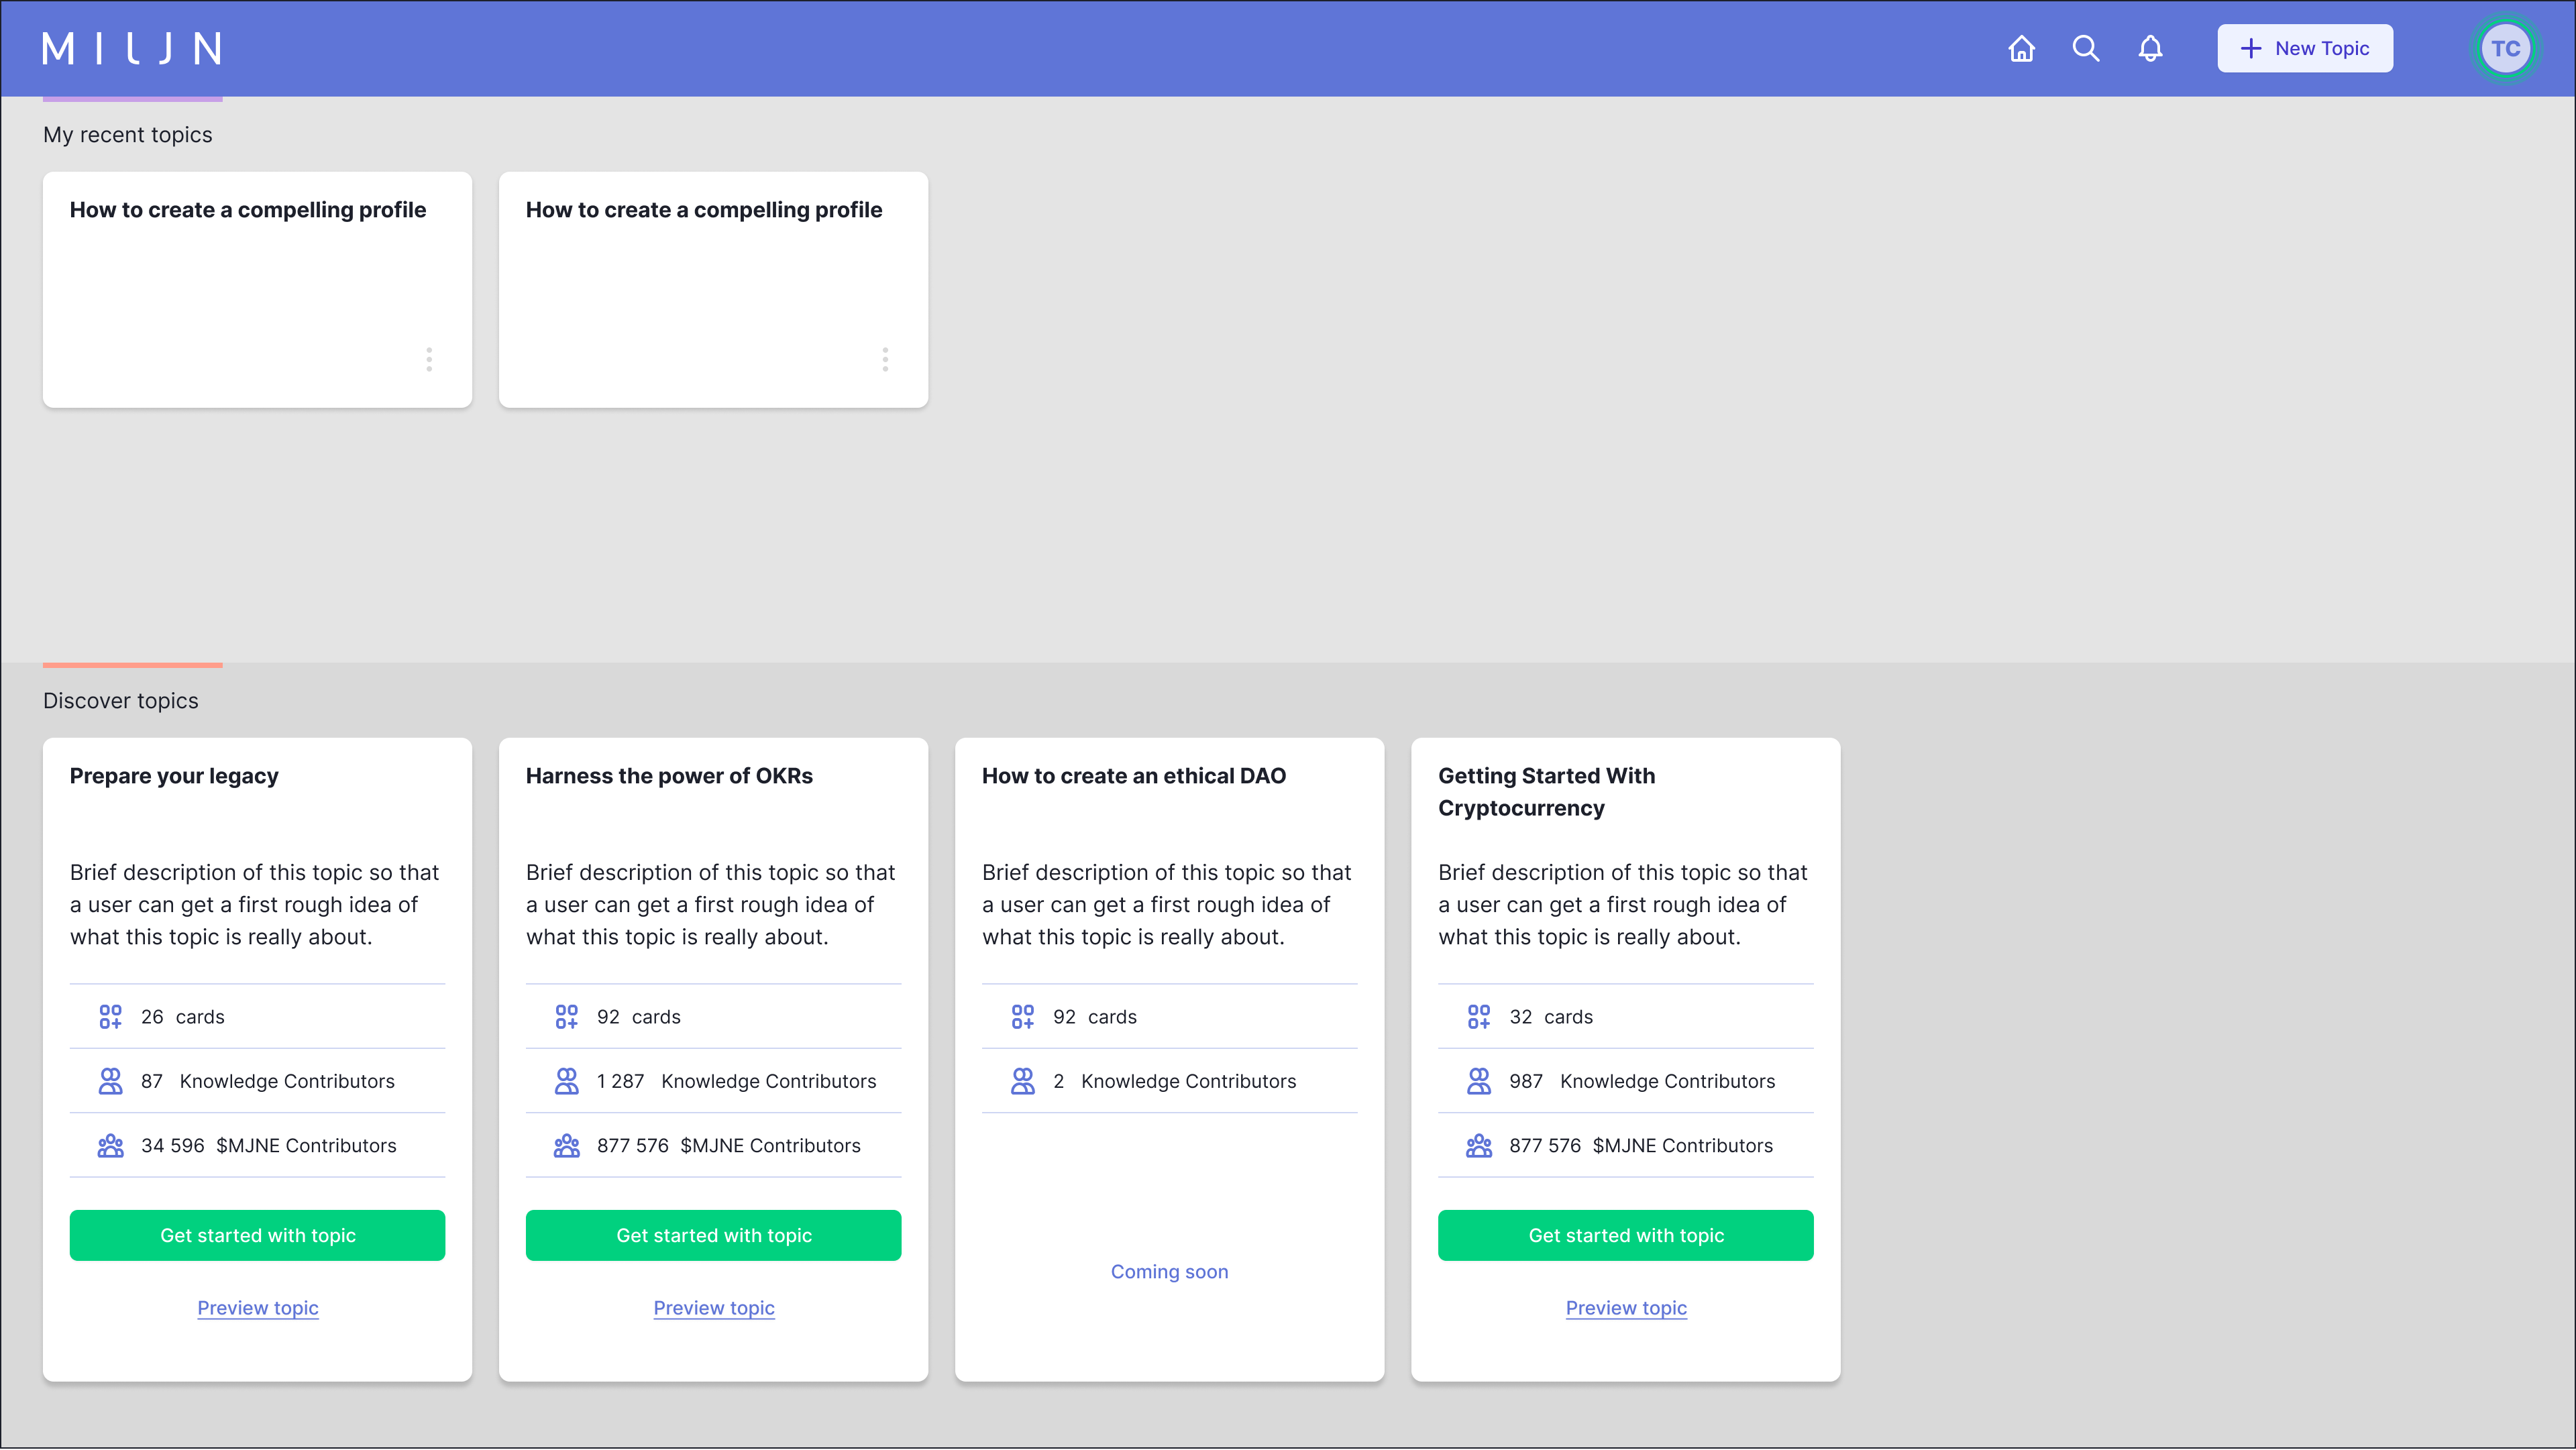The image size is (2576, 1450).
Task: Get started with Prepare your legacy topic
Action: (257, 1235)
